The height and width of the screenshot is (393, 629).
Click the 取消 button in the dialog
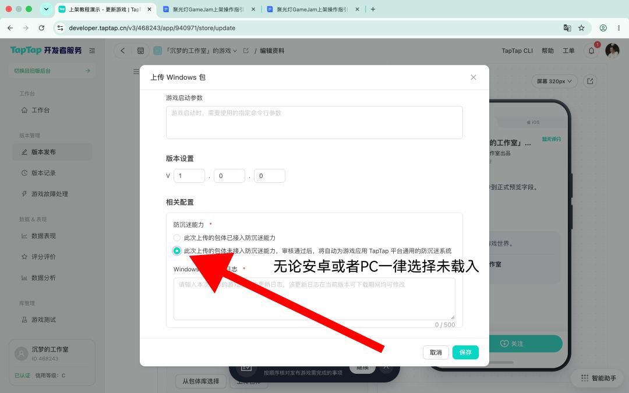[x=436, y=352]
